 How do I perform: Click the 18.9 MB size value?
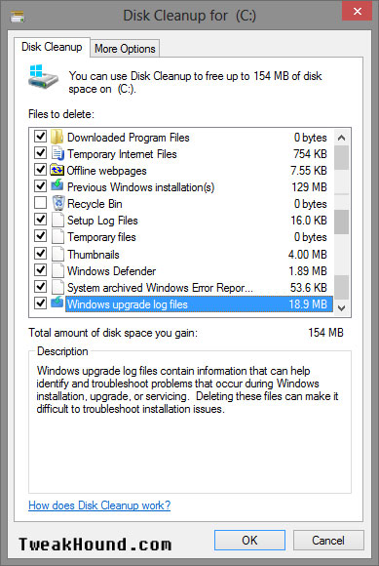tap(308, 304)
